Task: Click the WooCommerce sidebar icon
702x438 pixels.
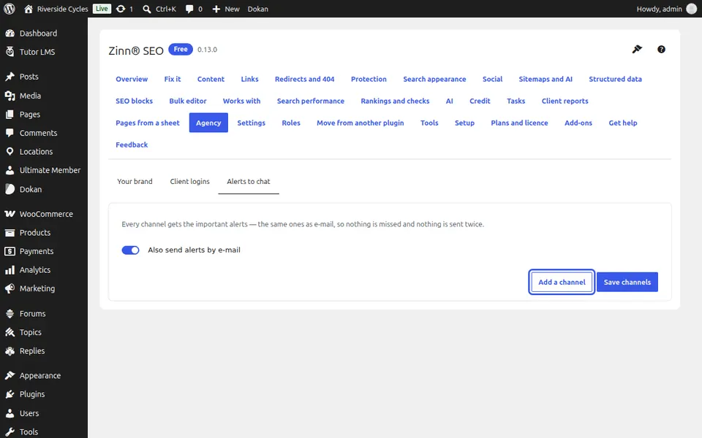Action: [10, 214]
